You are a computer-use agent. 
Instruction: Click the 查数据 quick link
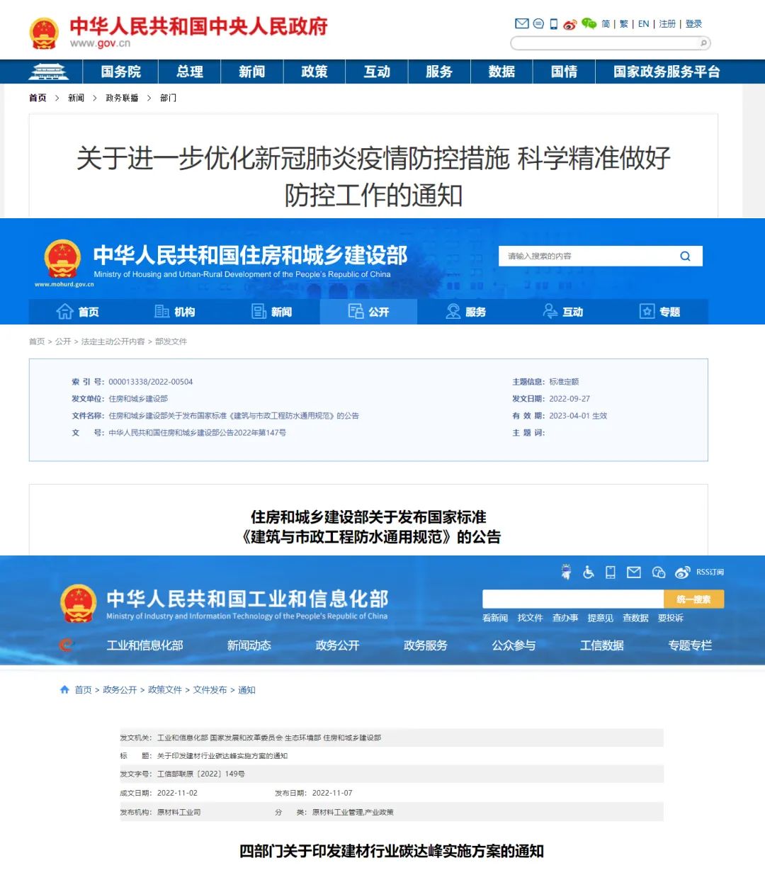pyautogui.click(x=635, y=618)
